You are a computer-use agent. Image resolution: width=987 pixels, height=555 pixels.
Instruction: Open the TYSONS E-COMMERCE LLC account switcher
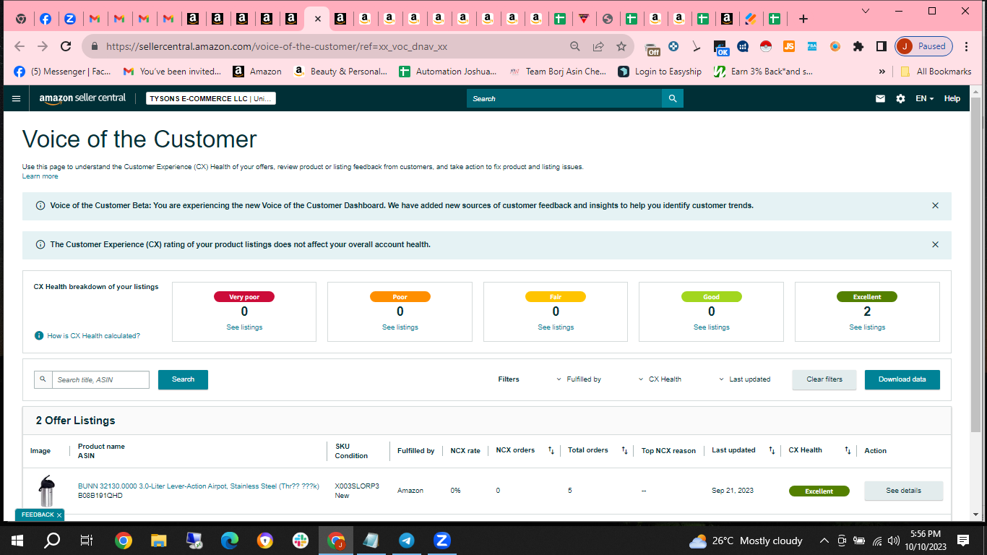tap(211, 98)
